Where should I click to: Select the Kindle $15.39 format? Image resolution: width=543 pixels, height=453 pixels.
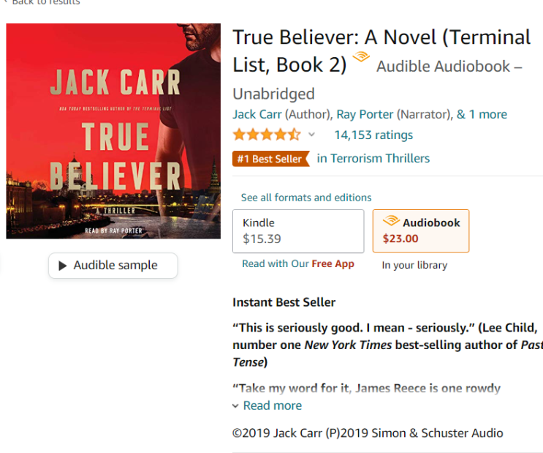pos(298,231)
